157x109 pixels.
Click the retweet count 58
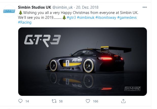pyautogui.click(x=61, y=101)
